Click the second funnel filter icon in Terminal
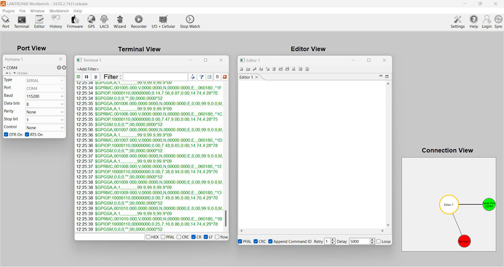 tap(201, 77)
